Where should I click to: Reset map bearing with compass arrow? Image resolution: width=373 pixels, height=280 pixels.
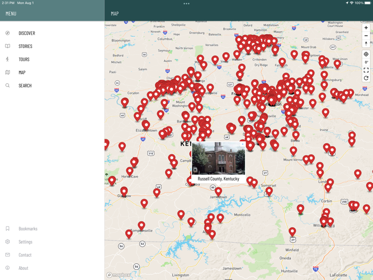tap(366, 44)
